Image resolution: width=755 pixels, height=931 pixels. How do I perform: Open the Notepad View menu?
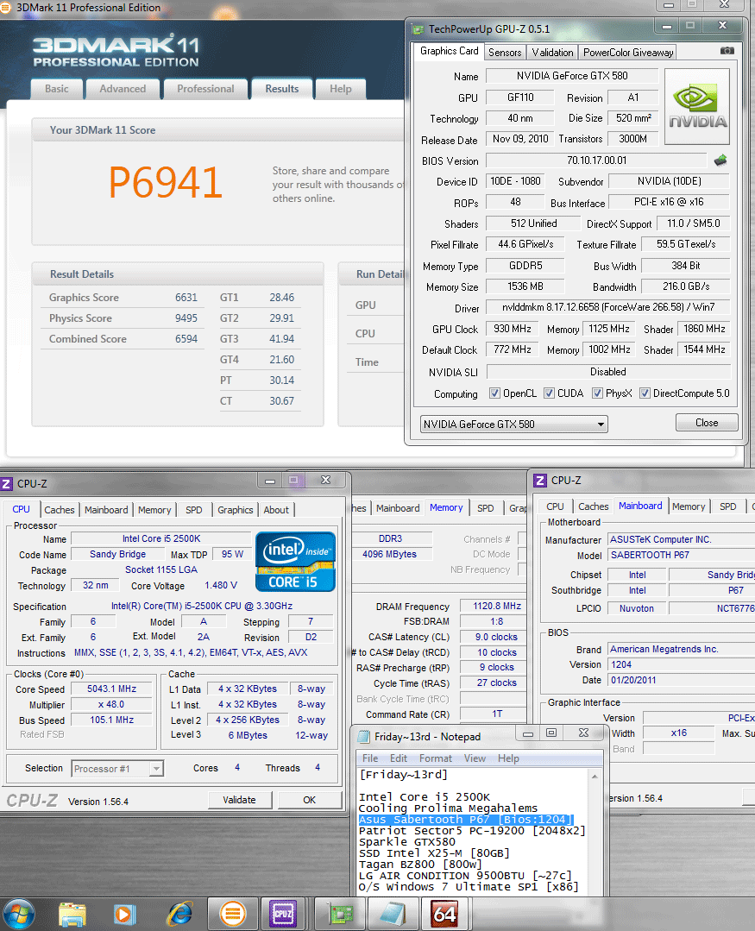475,758
